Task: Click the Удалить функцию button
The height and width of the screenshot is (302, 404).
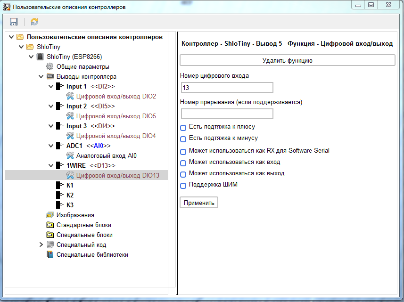Action: click(x=287, y=60)
